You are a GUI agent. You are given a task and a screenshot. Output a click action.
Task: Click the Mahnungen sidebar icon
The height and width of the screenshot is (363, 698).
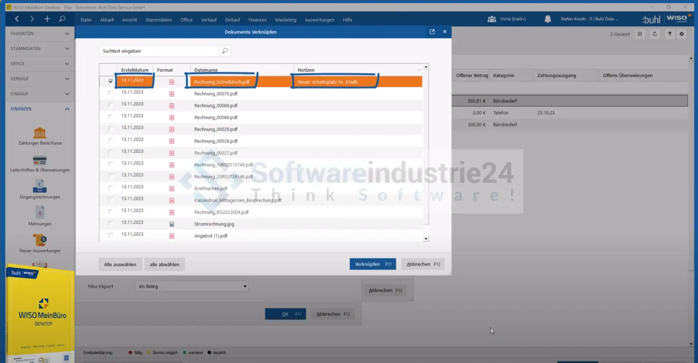[40, 213]
